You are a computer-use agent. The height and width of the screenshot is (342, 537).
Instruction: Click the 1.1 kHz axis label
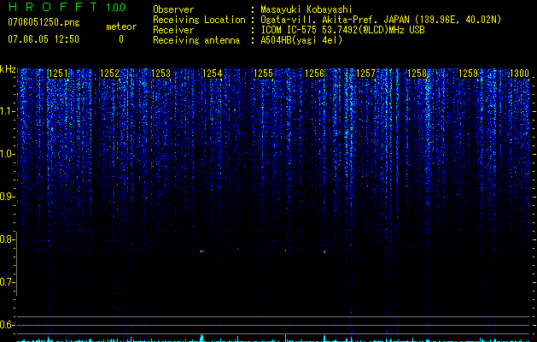[x=8, y=111]
